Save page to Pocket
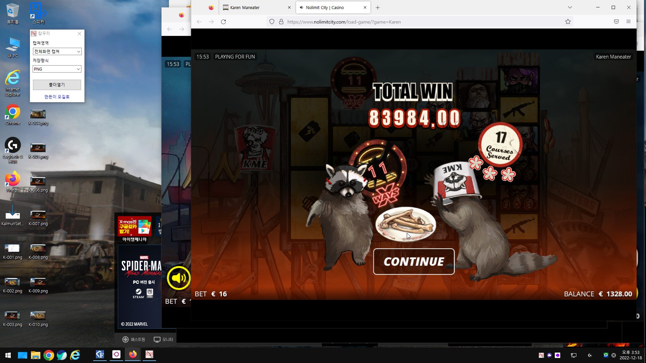Image resolution: width=646 pixels, height=363 pixels. click(x=616, y=22)
